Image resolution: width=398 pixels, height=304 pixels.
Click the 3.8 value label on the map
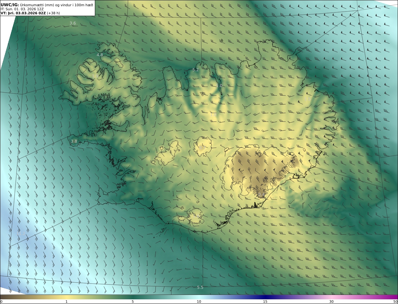[74, 141]
